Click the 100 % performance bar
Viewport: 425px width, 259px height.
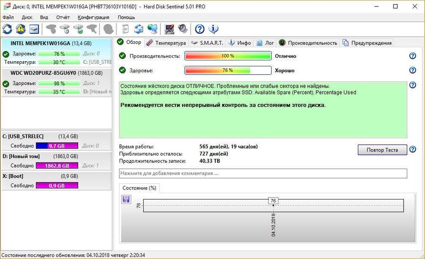pos(228,56)
